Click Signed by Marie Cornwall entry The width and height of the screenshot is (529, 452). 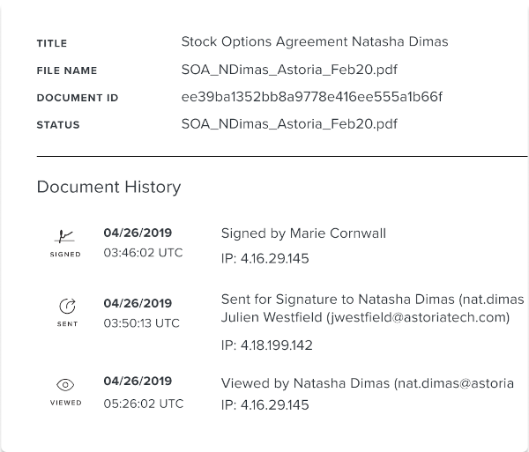(303, 233)
